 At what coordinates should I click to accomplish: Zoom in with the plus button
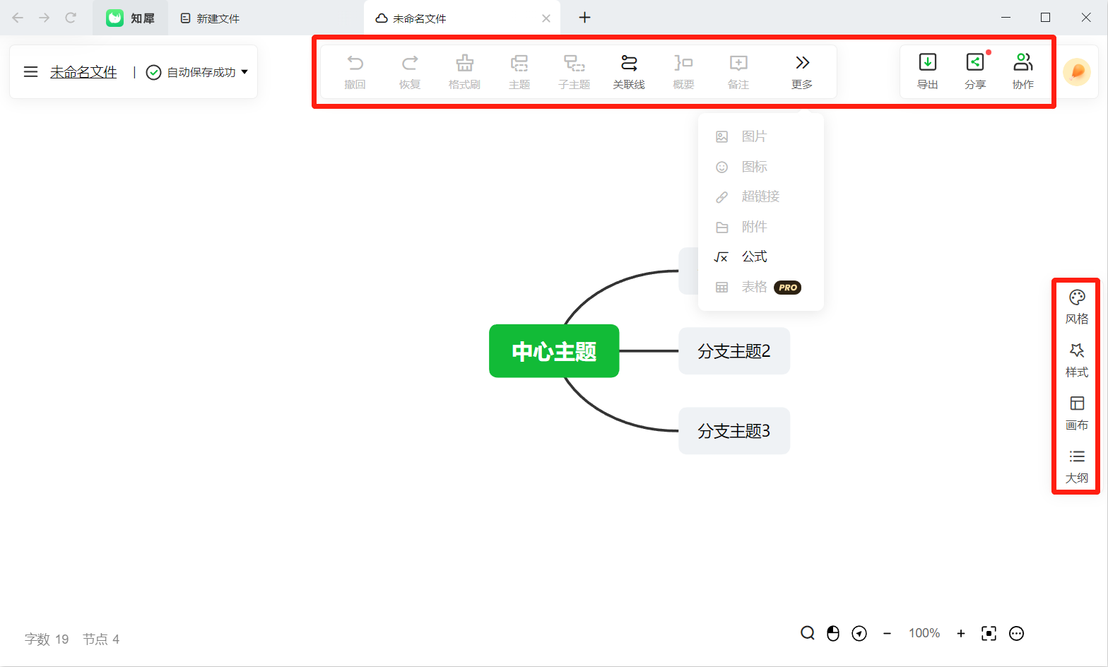coord(961,634)
